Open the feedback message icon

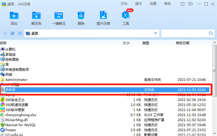[190, 4]
